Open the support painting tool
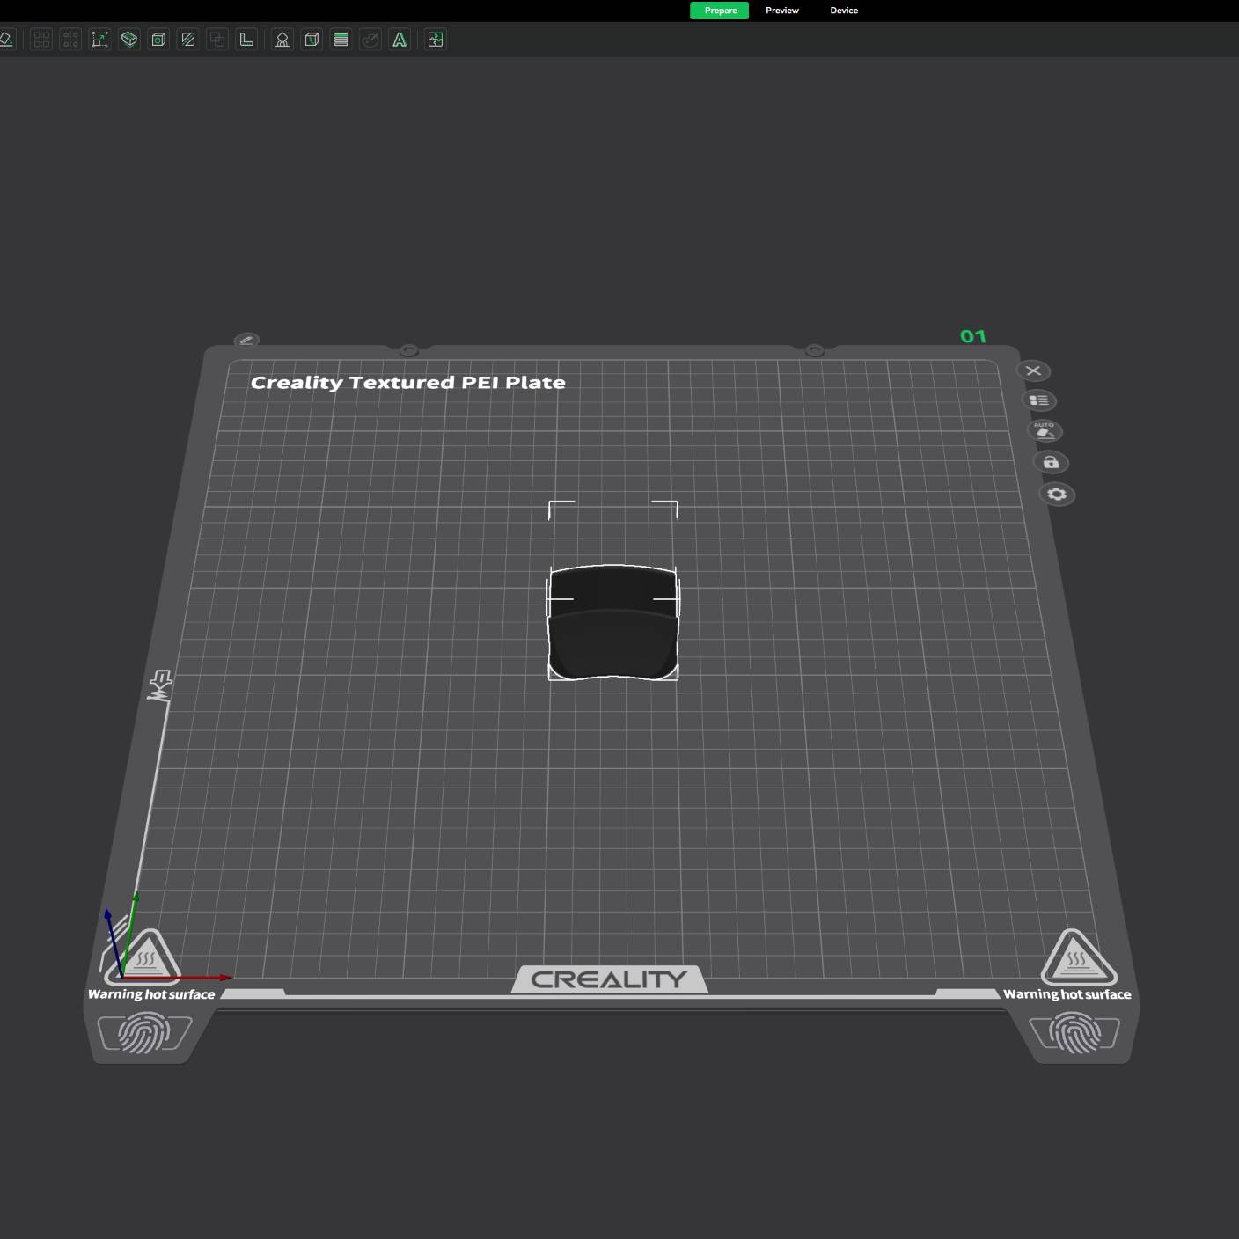 (x=282, y=40)
